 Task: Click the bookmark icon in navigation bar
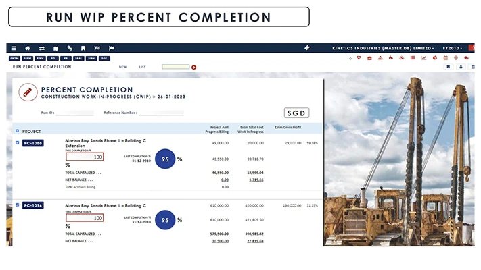point(83,48)
